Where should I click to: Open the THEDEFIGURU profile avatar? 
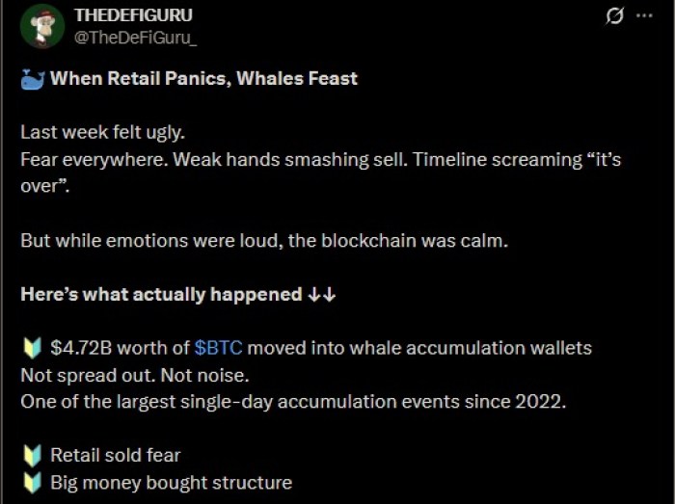click(x=42, y=26)
